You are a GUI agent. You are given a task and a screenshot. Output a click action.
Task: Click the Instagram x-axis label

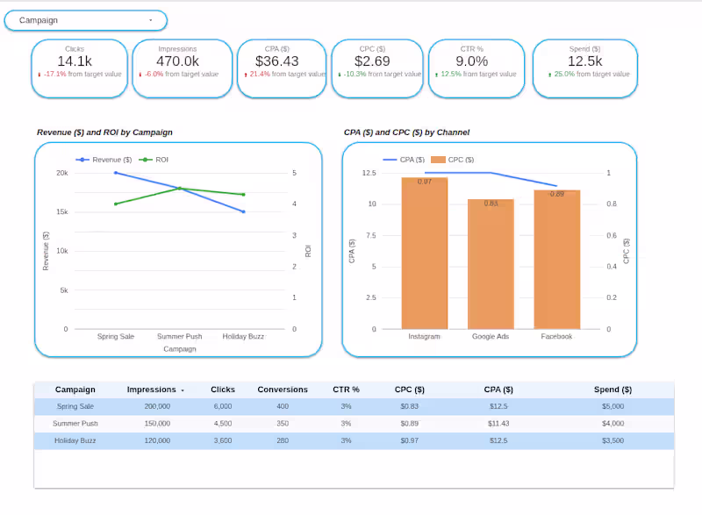(x=424, y=337)
